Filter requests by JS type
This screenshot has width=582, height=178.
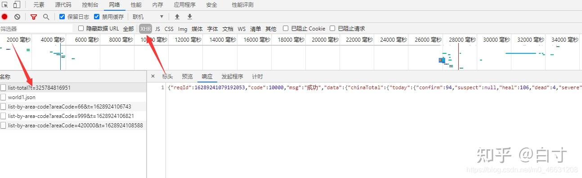(x=157, y=29)
